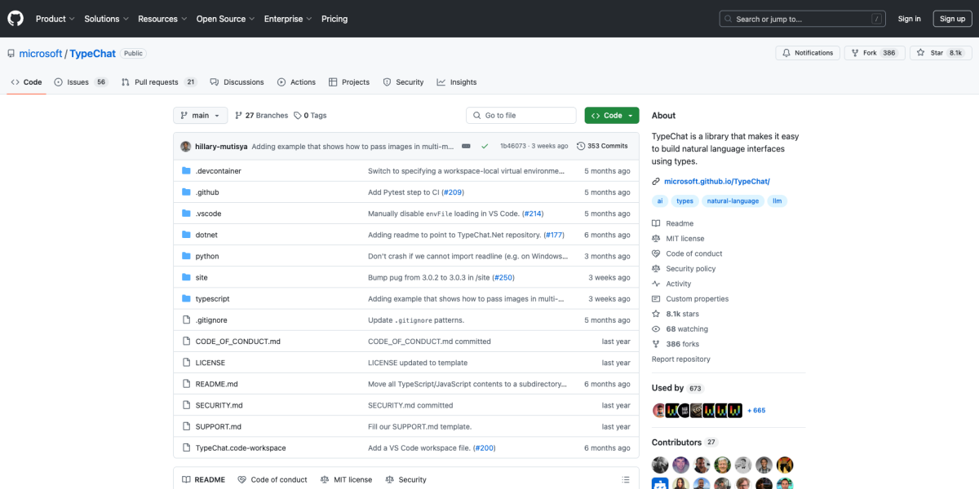Click the green commit status checkmark
The height and width of the screenshot is (489, 979).
485,146
